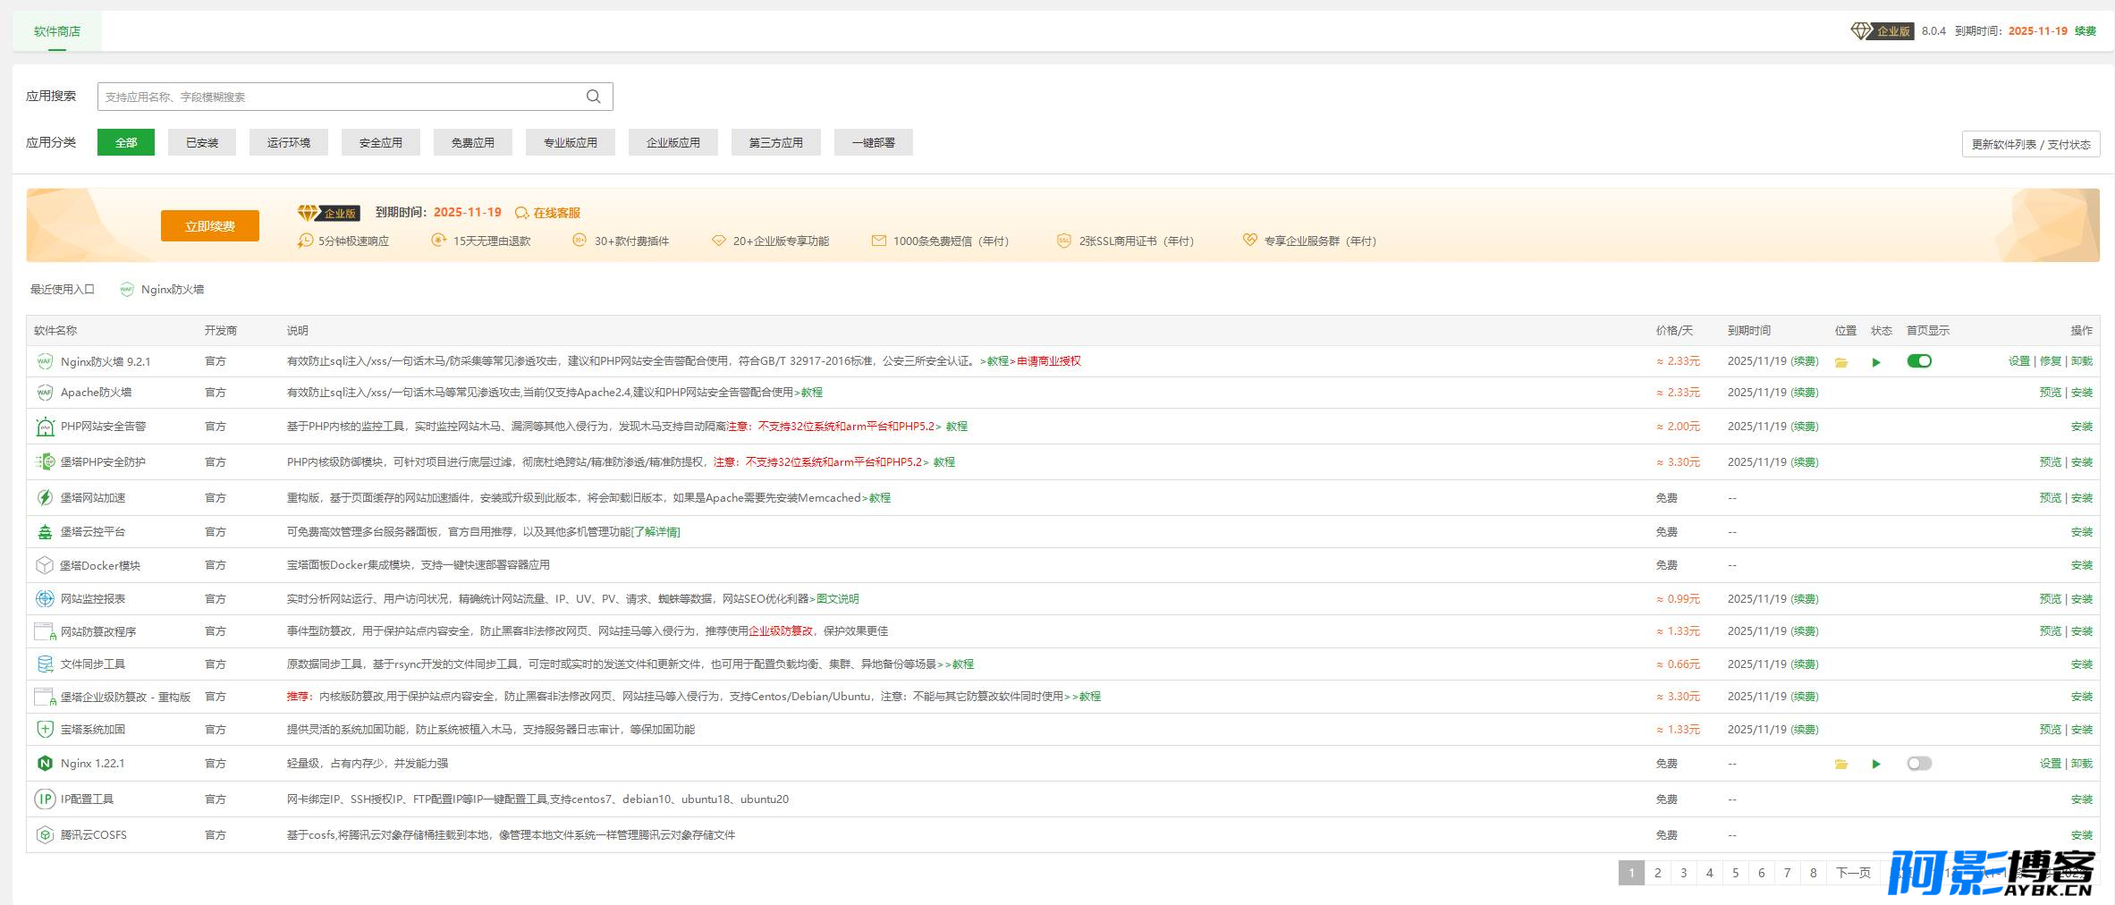Image resolution: width=2115 pixels, height=905 pixels.
Task: Click the 续费 link in top bar
Action: click(x=2085, y=30)
